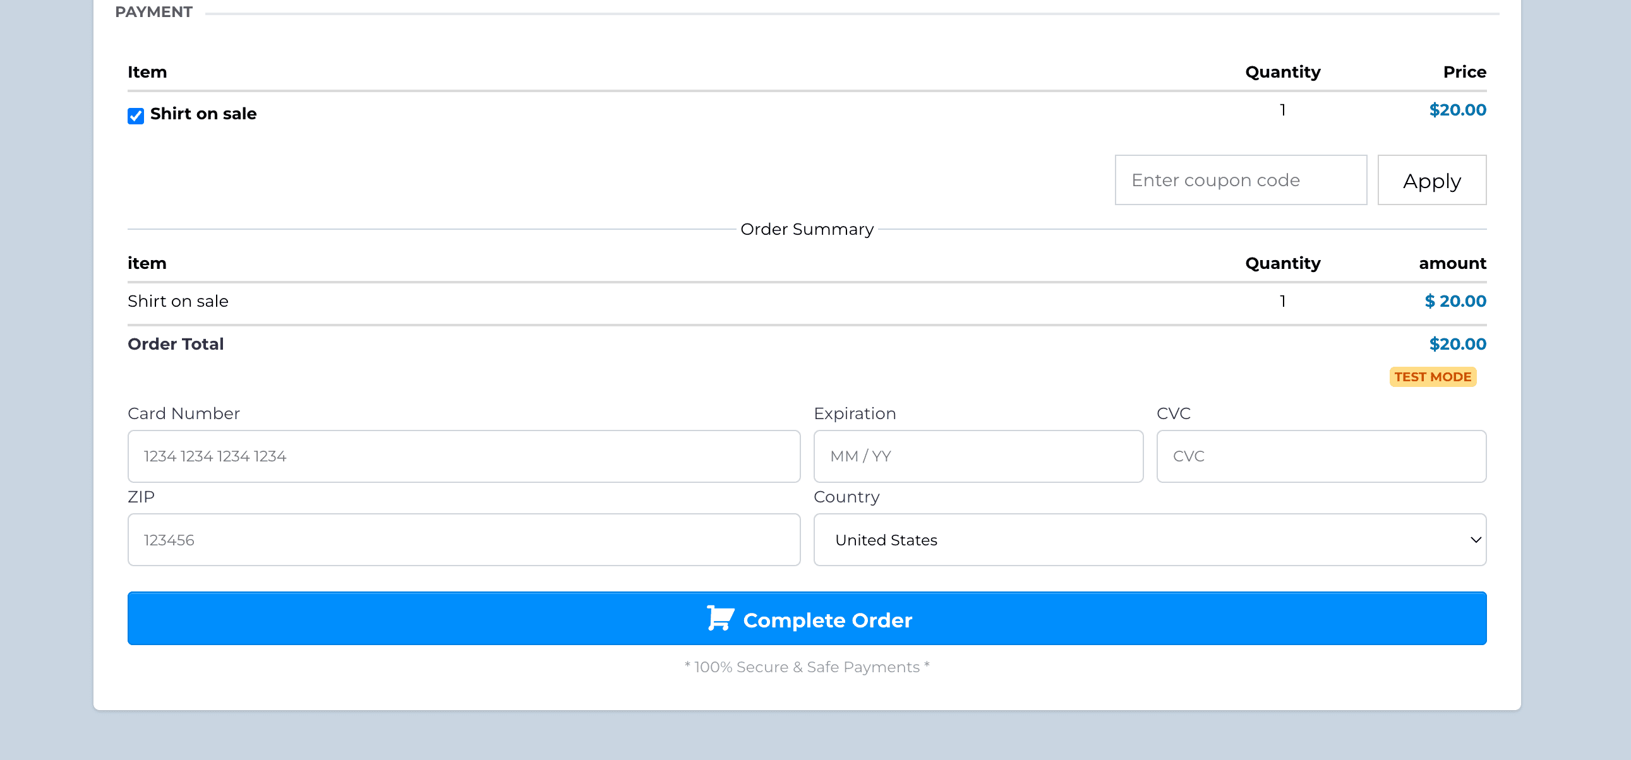Click the Enter coupon code field
This screenshot has width=1631, height=760.
click(x=1241, y=181)
